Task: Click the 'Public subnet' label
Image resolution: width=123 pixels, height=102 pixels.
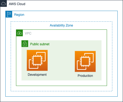Action: click(x=40, y=44)
